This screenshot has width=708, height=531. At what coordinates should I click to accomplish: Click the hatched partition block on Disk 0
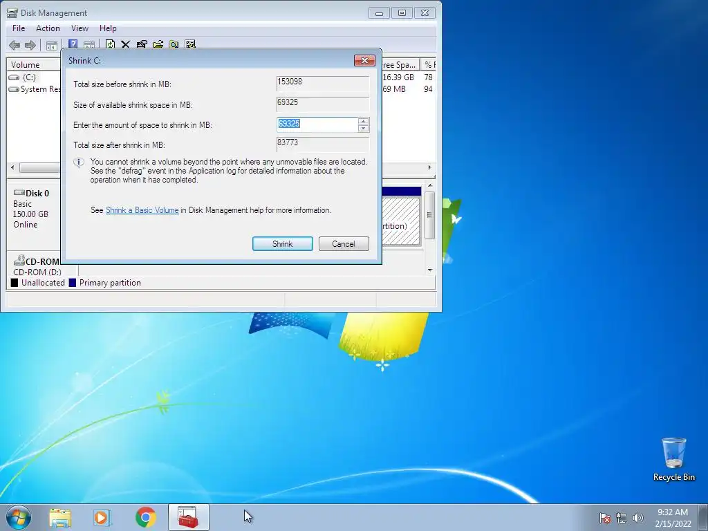tap(401, 221)
